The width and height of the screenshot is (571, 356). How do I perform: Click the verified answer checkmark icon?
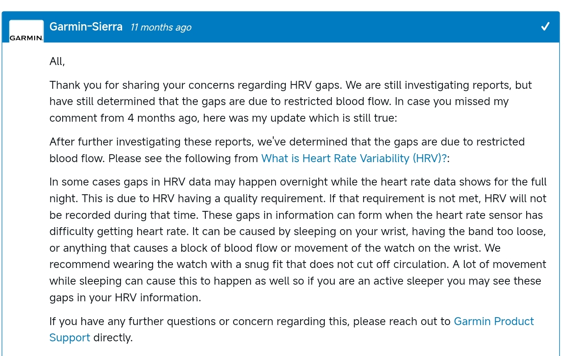545,27
